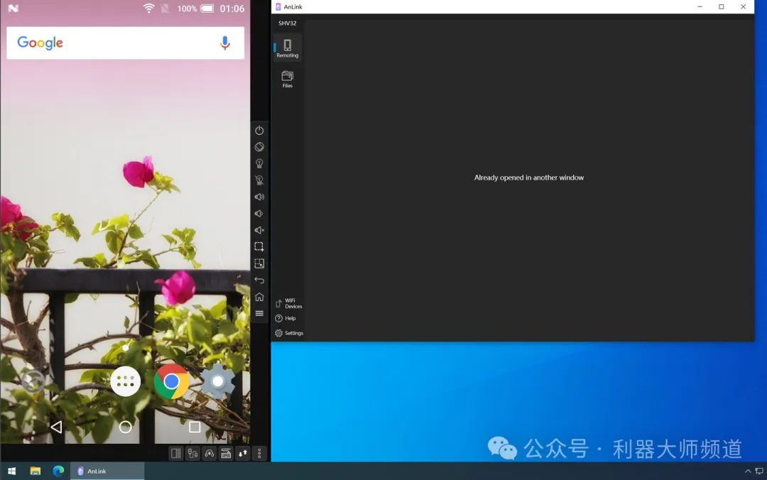The image size is (767, 480).
Task: Click the keyboard input icon in bottom toolbar
Action: (x=226, y=454)
